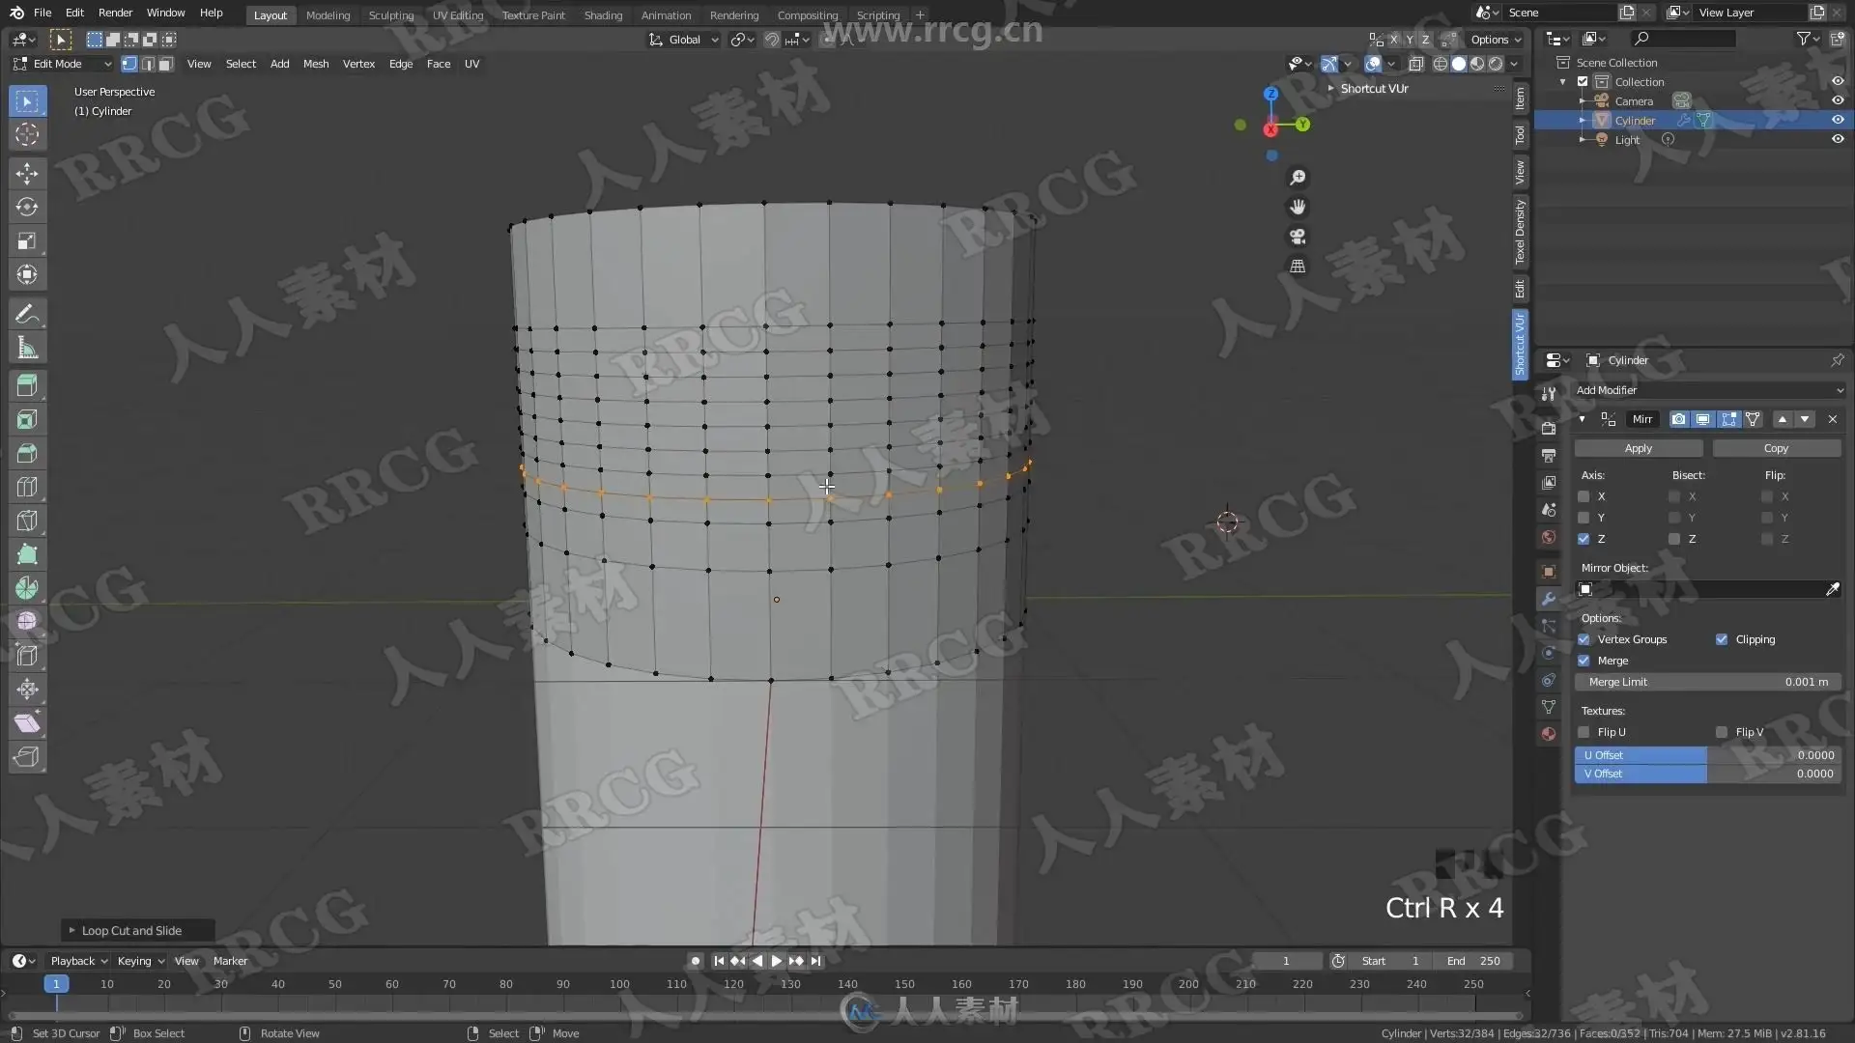Click the Merge Limit value slider
Image resolution: width=1855 pixels, height=1043 pixels.
point(1707,682)
